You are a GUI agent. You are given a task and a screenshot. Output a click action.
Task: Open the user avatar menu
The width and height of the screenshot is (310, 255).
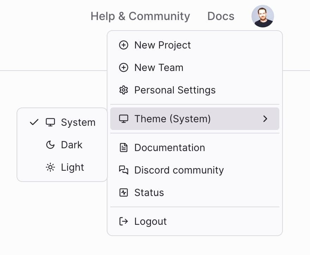tap(263, 16)
